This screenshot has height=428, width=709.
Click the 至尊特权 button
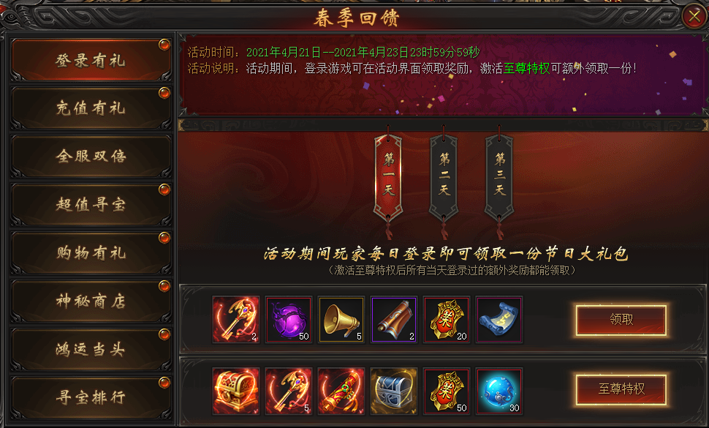(x=621, y=388)
